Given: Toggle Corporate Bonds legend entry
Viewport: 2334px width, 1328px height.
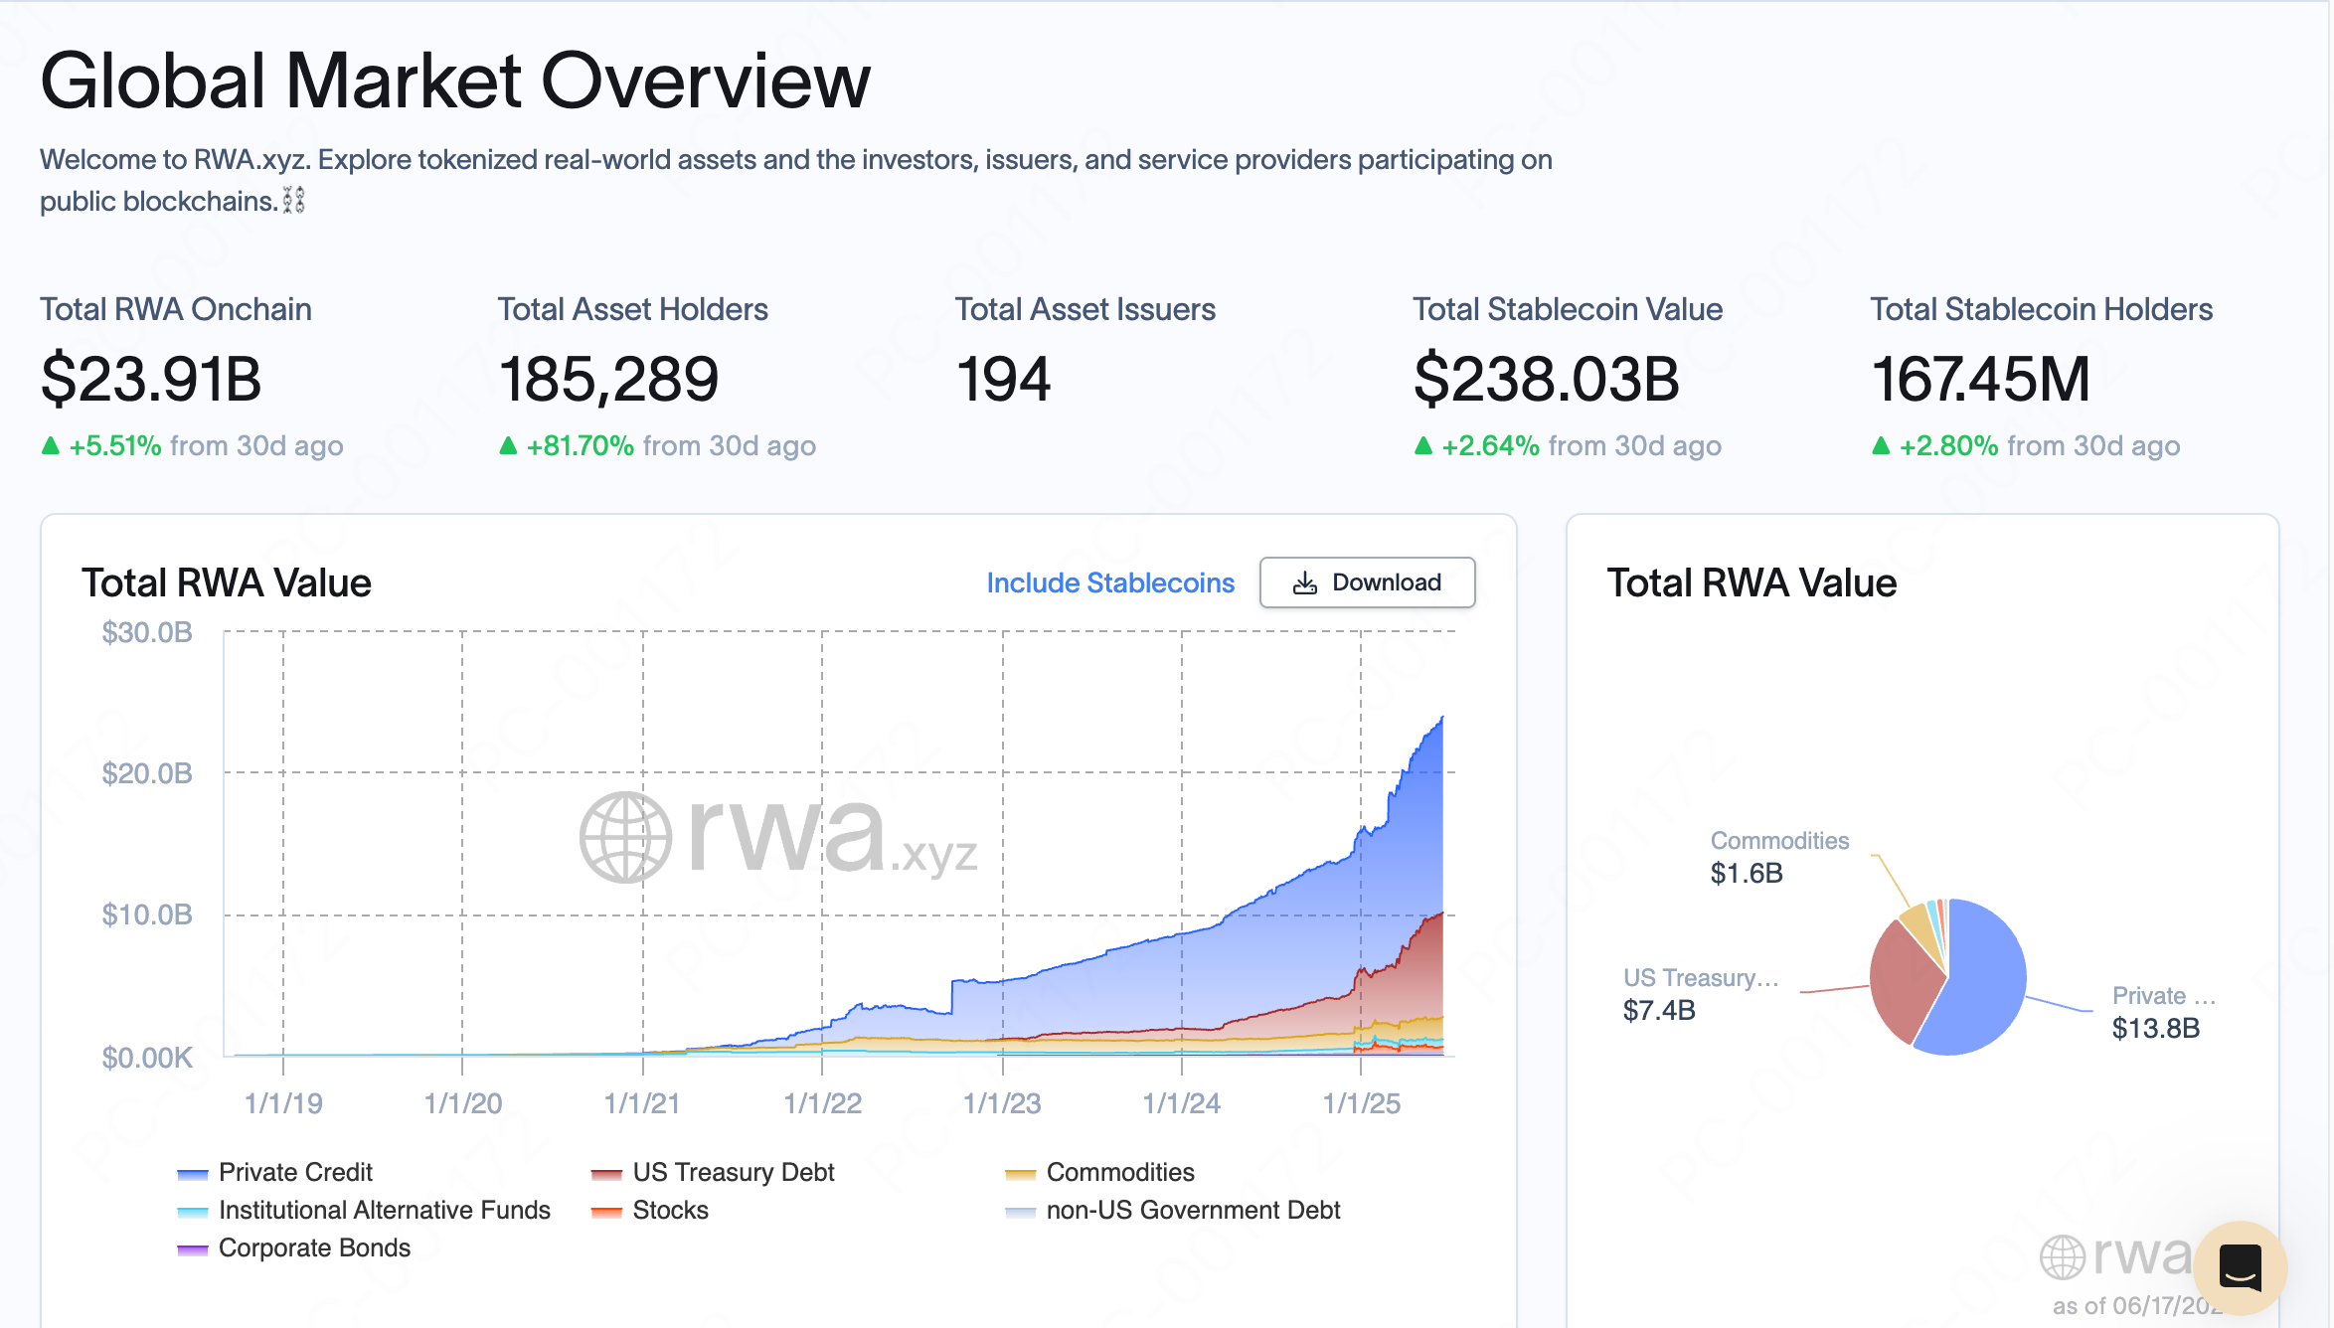Looking at the screenshot, I should coord(313,1247).
